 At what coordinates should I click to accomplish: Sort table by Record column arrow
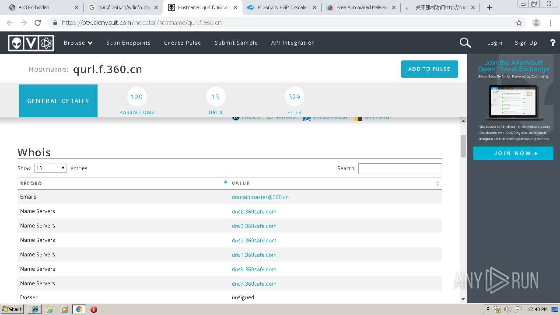point(226,182)
